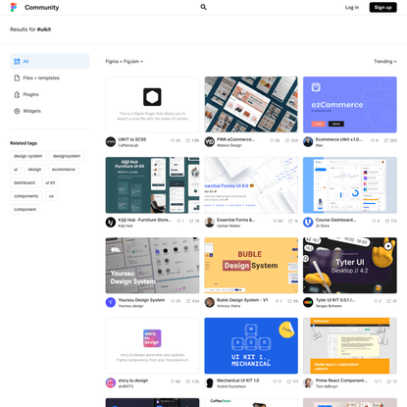Like story.to.design with heart icon
This screenshot has width=407, height=407.
pyautogui.click(x=173, y=382)
